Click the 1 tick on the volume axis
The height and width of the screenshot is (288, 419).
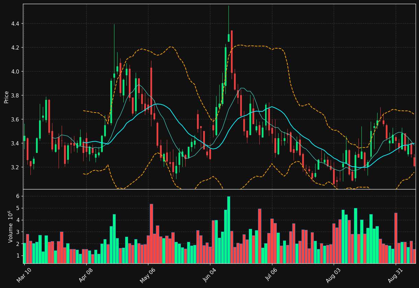17,256
